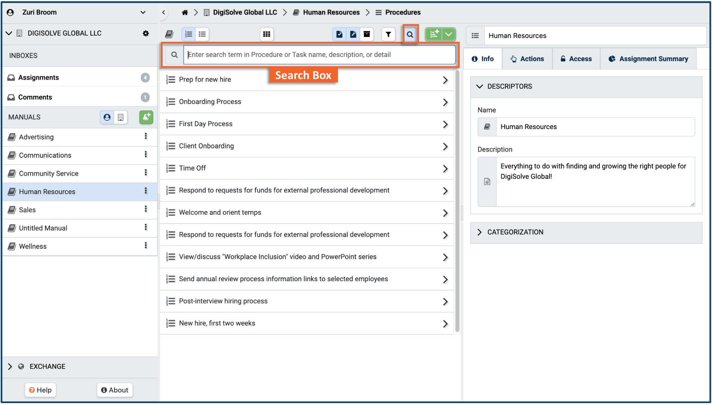Open the filter funnel tool
Viewport: 712px width, 405px height.
pos(388,34)
